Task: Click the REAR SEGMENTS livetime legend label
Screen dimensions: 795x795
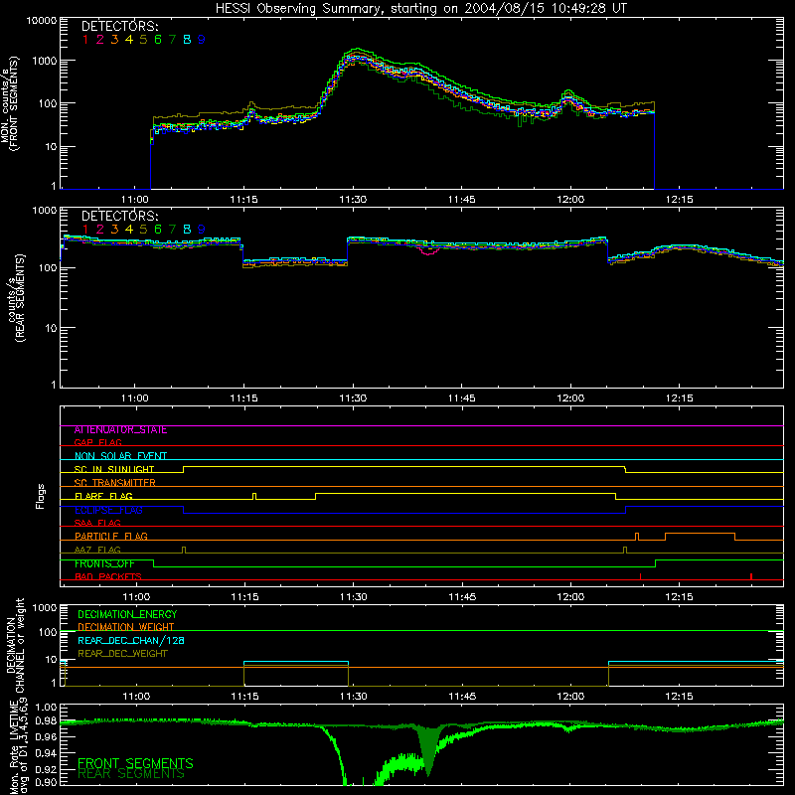Action: 131,774
